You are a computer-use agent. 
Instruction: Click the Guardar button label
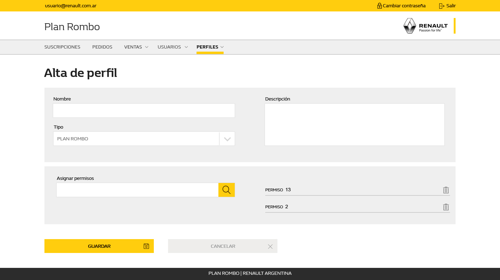coord(99,246)
